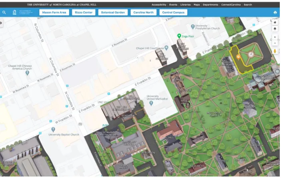Screen dimensions: 281x178
Task: Open the Departments link
Action: point(210,5)
